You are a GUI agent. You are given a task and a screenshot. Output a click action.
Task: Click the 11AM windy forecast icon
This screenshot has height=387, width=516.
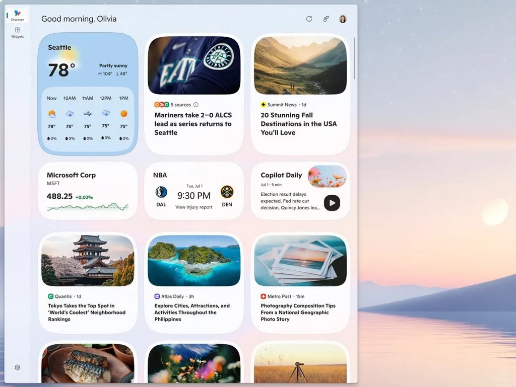[88, 114]
